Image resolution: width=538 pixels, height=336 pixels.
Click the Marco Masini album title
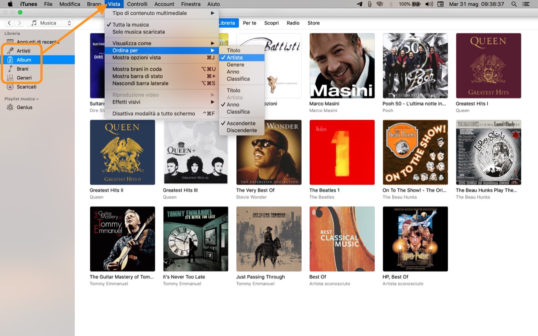[324, 104]
